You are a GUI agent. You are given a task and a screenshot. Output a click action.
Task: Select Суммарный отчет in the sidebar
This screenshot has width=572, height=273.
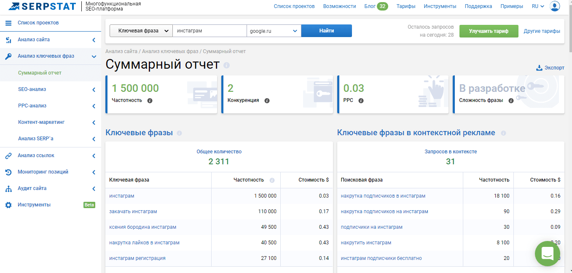[x=40, y=73]
